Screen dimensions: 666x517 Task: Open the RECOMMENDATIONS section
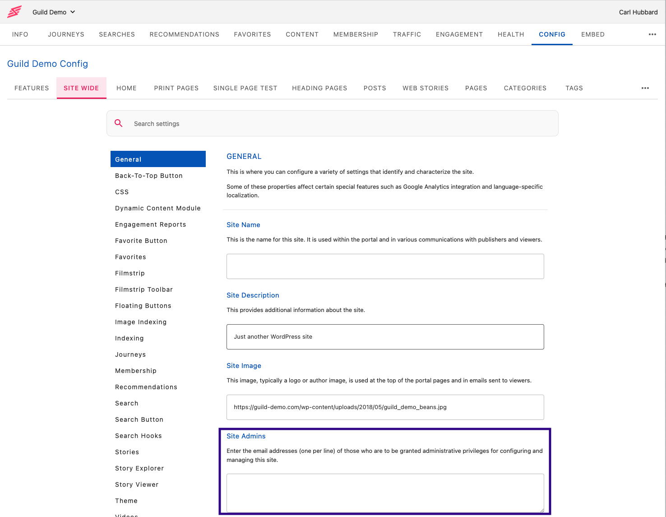184,34
